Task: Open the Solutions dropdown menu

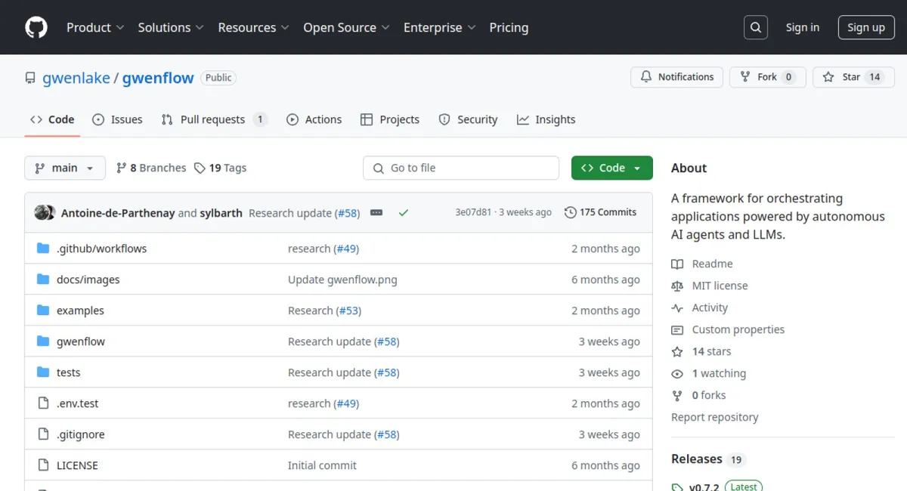Action: (171, 27)
